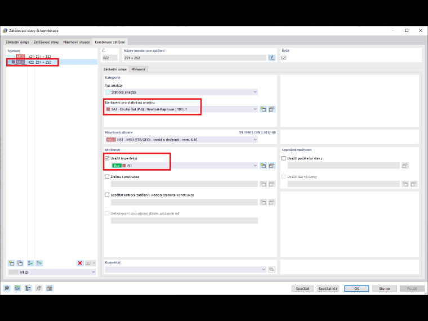Switch to the Základní údaje top tab
The image size is (428, 321).
(x=17, y=42)
